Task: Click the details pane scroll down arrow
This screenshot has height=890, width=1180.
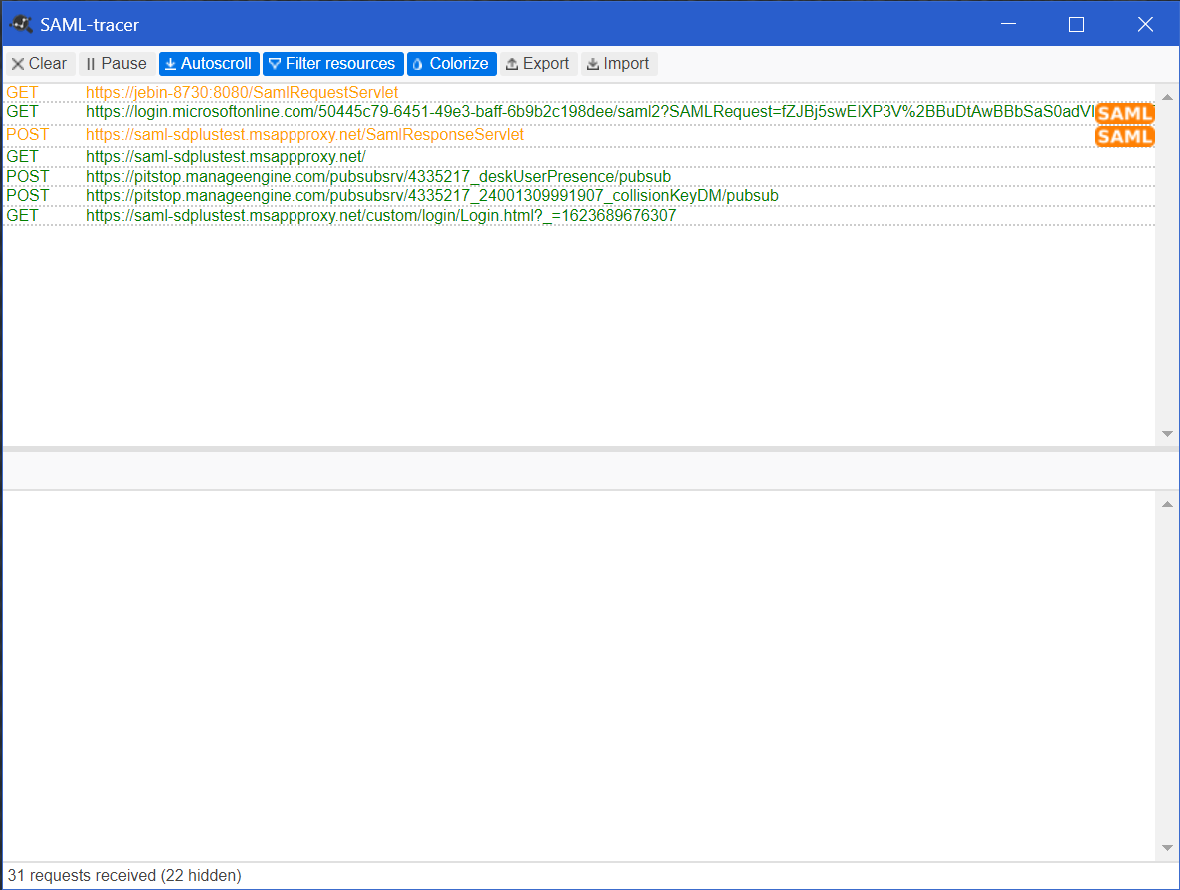Action: [1167, 848]
